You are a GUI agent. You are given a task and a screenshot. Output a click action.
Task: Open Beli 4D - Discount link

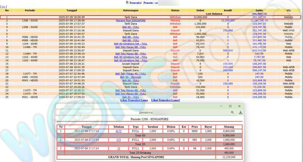131,77
